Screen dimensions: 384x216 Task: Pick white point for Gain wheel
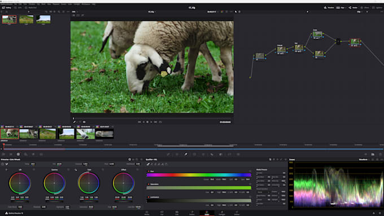[x=76, y=170]
